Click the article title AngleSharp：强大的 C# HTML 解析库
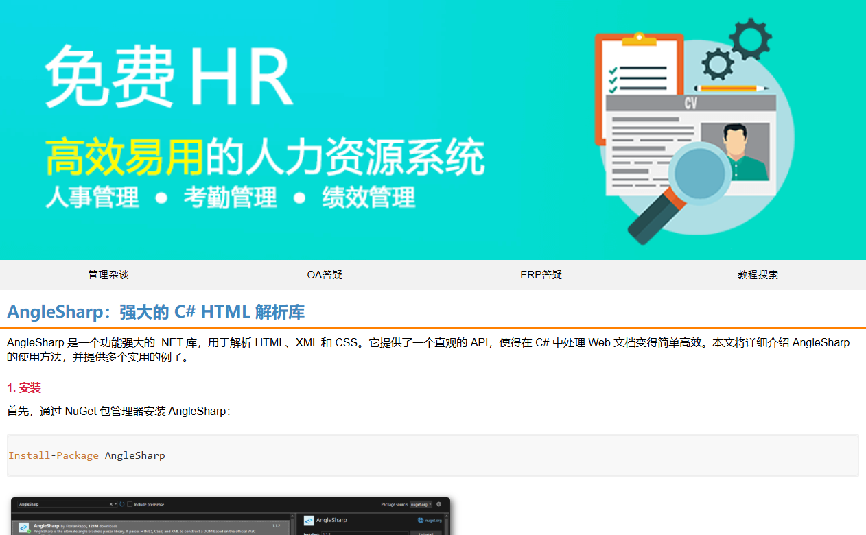Image resolution: width=866 pixels, height=535 pixels. tap(156, 312)
